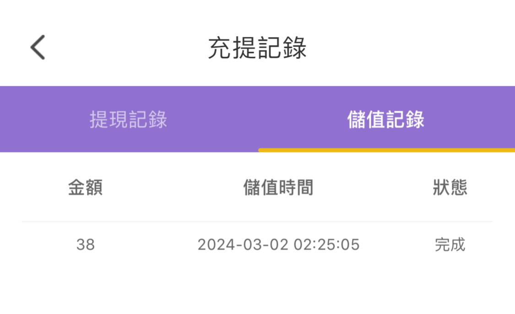Click the 完成 status label

coord(450,245)
